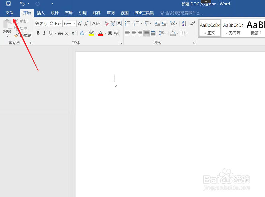Switch to the 视图 tab
Viewport: 265px width, 197px height.
tap(125, 13)
